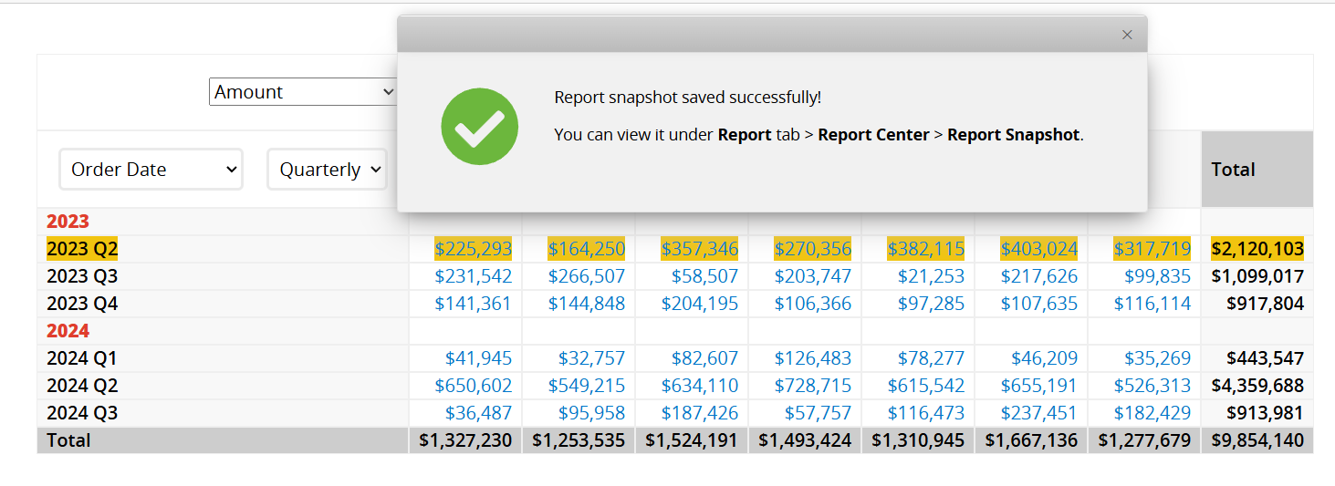This screenshot has width=1335, height=486.
Task: Click the green success checkmark icon
Action: click(479, 127)
